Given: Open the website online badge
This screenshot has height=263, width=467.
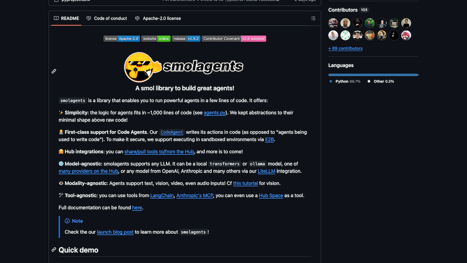Looking at the screenshot, I should point(156,39).
